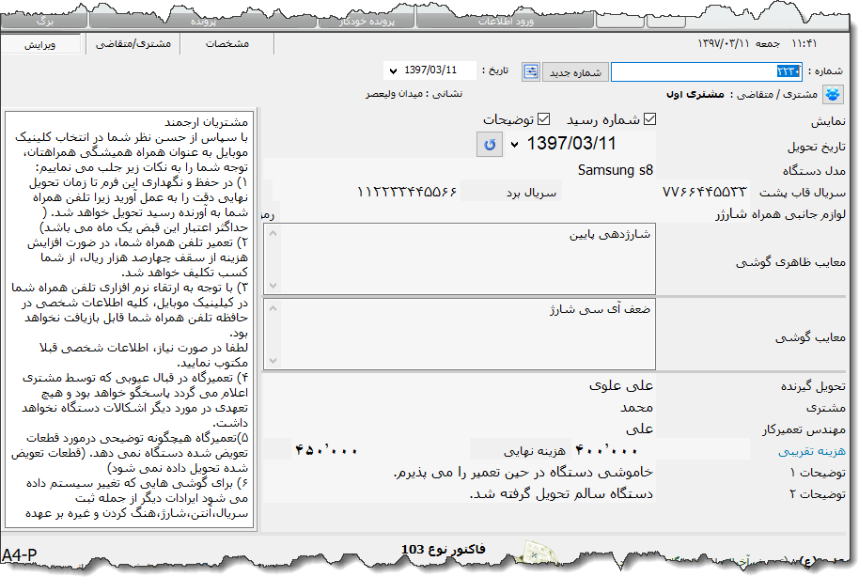Click scroll-up arrow of معایب ظاهری گوشی box
859x577 pixels.
click(273, 233)
